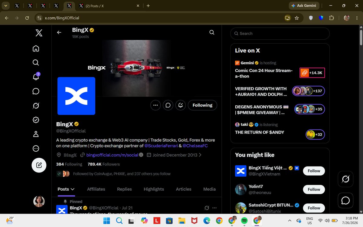Open Grok icon in left sidebar

(36, 106)
